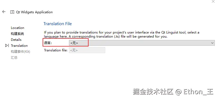Screen dimensions: 217x99
Task: Focus the Translation file text field
Action: 87,50
